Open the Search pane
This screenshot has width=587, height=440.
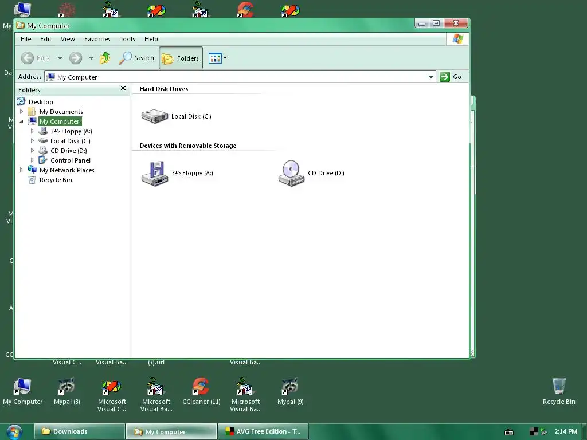tap(136, 58)
